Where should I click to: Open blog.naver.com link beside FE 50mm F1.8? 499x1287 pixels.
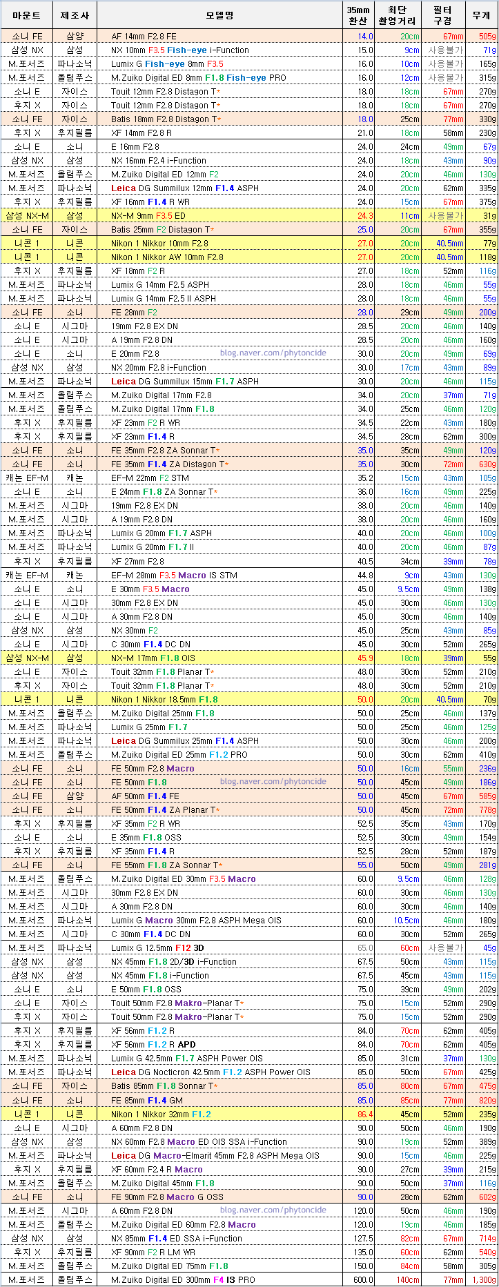273,782
